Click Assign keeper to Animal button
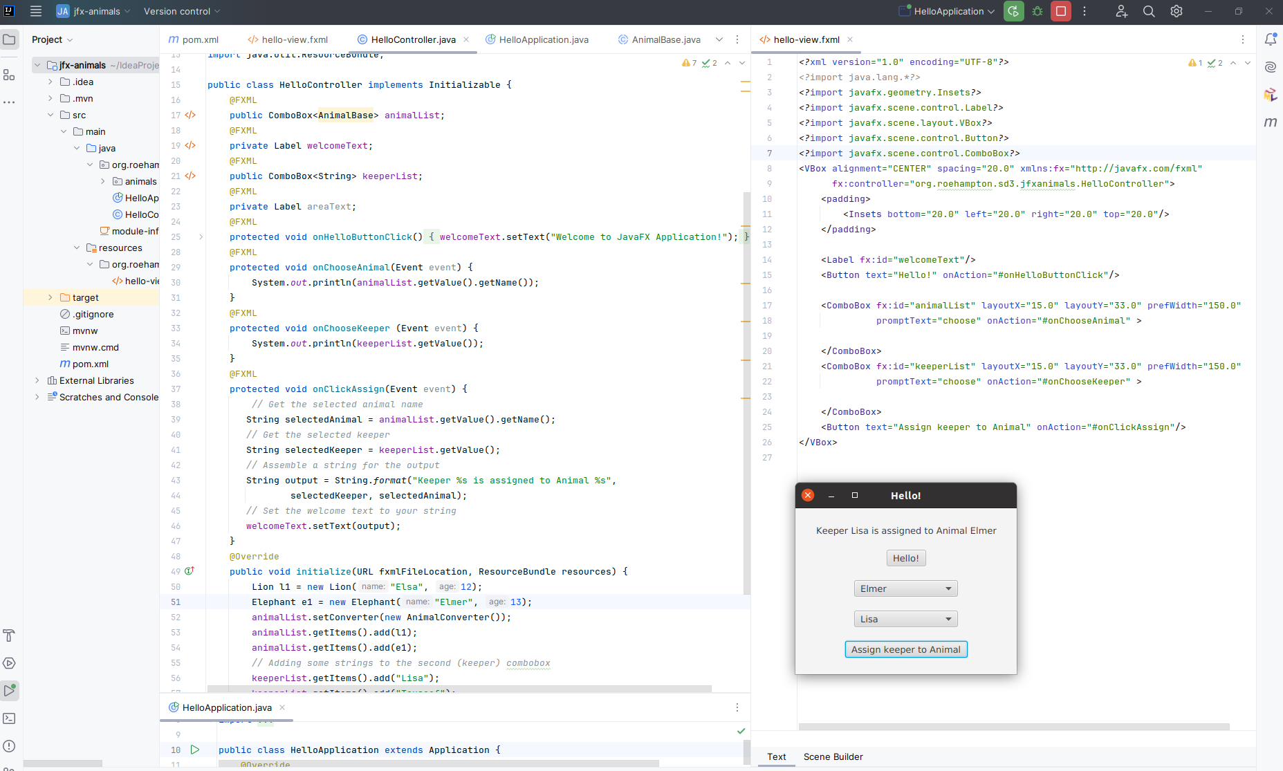The width and height of the screenshot is (1283, 771). (x=906, y=649)
